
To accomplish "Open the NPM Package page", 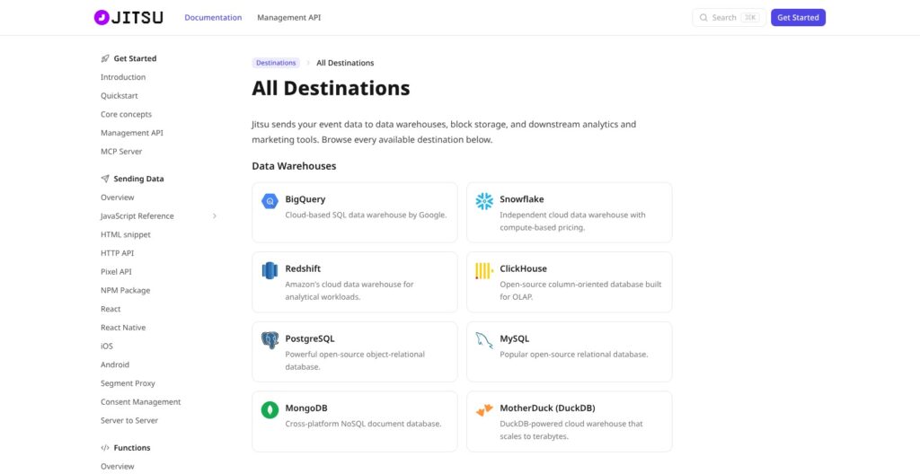I will point(126,290).
